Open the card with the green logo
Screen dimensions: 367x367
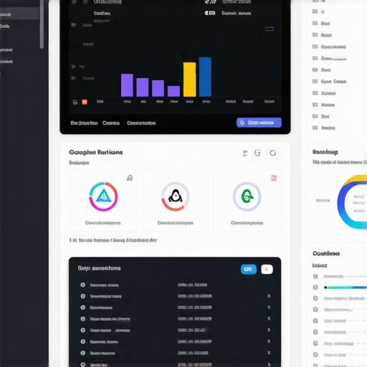coord(247,200)
